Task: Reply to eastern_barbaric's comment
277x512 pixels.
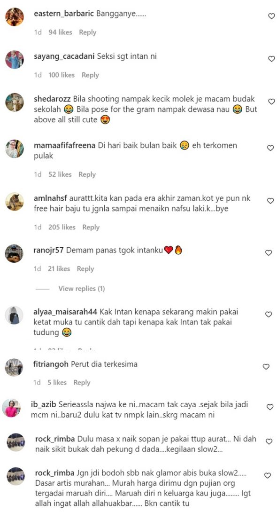Action: tap(88, 32)
